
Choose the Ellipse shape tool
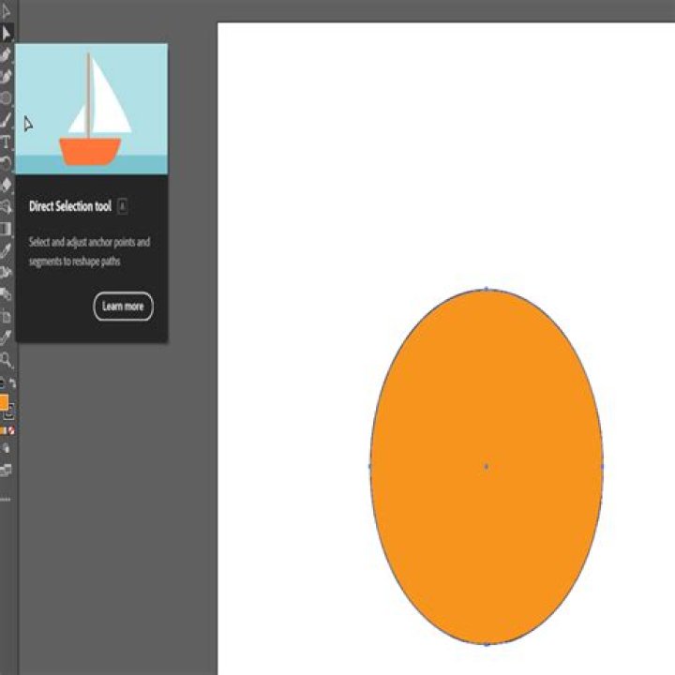pos(6,98)
